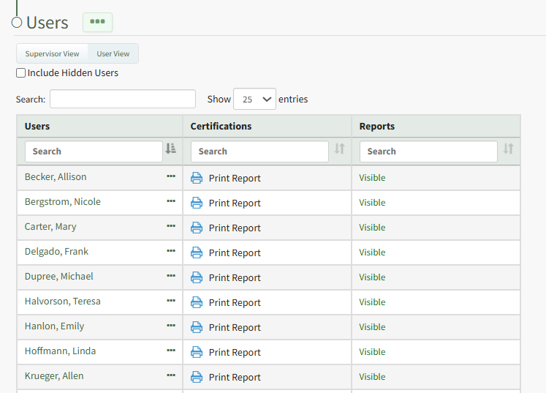Expand the options menu for Halvorson, Teresa

tap(171, 301)
